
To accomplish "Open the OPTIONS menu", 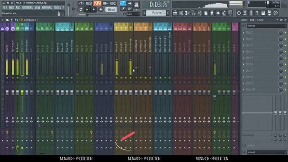I will click(x=47, y=8).
